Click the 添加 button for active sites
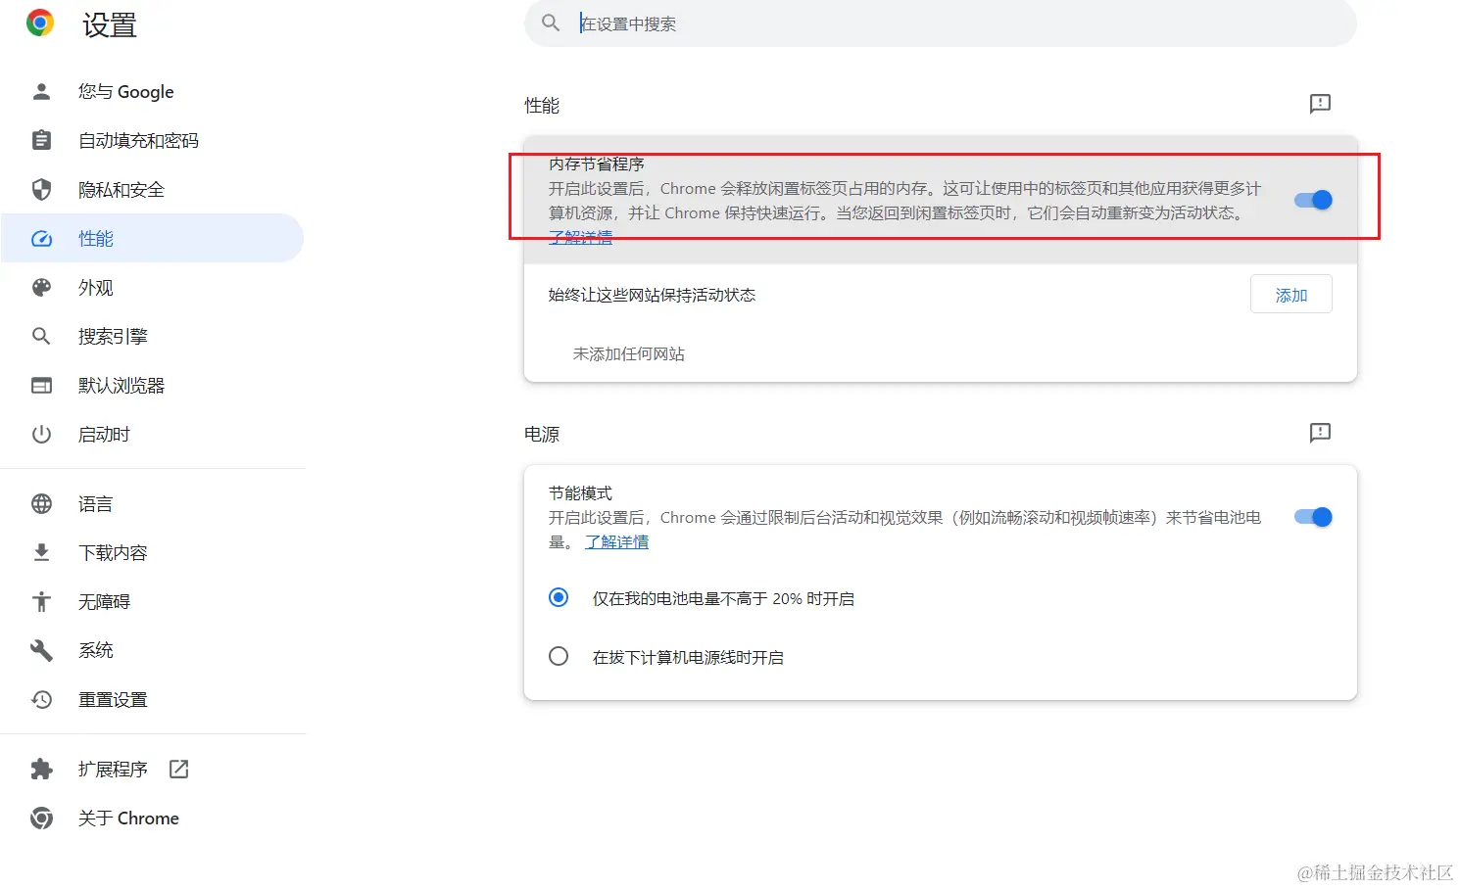 point(1290,294)
